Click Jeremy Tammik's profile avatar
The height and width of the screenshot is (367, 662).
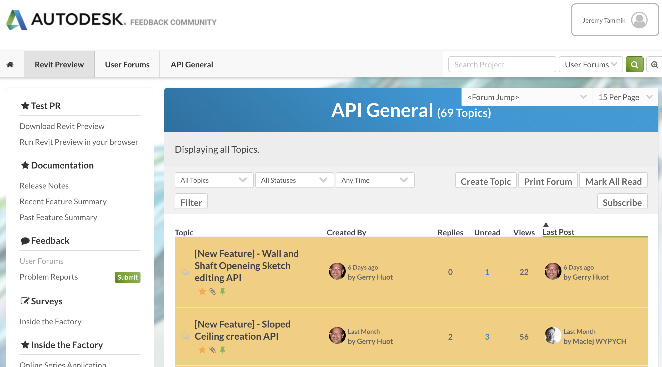pyautogui.click(x=639, y=20)
